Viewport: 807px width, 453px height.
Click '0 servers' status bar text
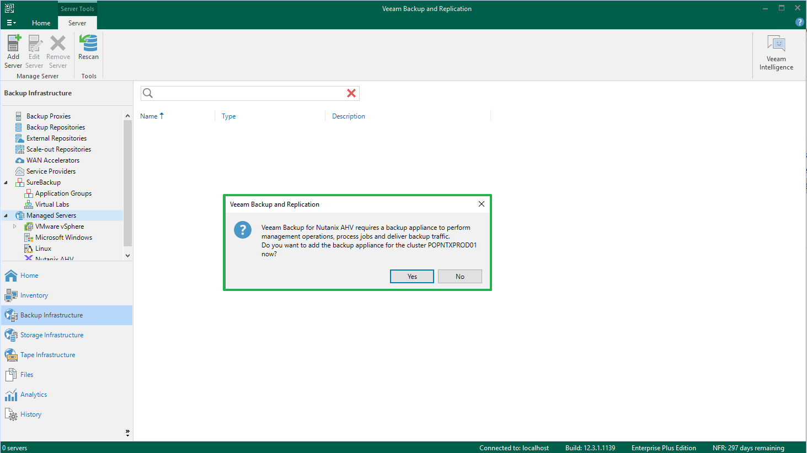(x=15, y=448)
